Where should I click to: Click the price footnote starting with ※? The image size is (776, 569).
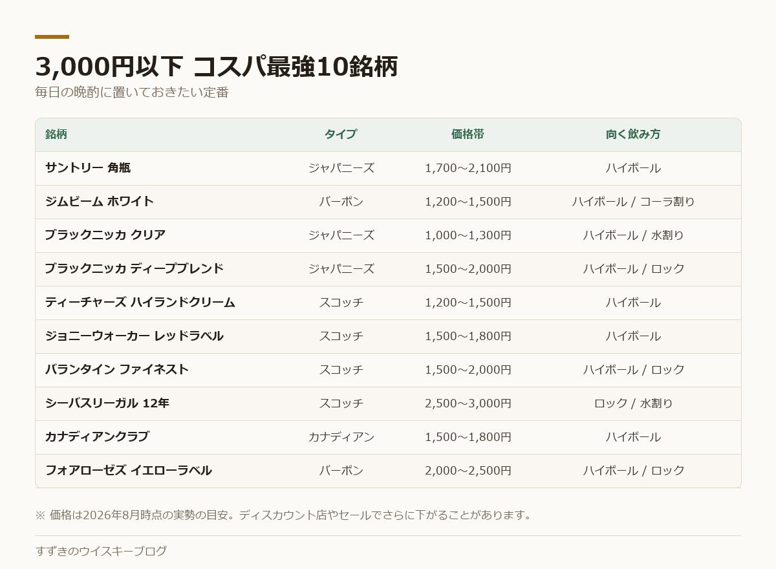click(x=285, y=515)
